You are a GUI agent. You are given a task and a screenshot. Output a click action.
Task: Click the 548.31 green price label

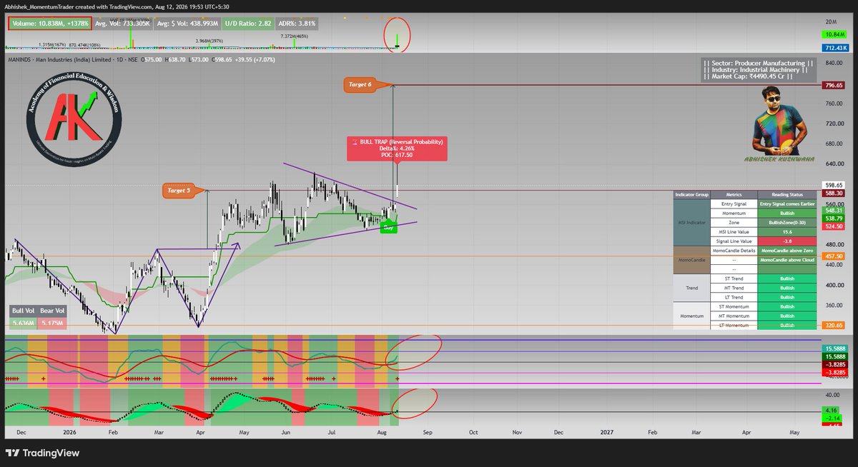[834, 210]
